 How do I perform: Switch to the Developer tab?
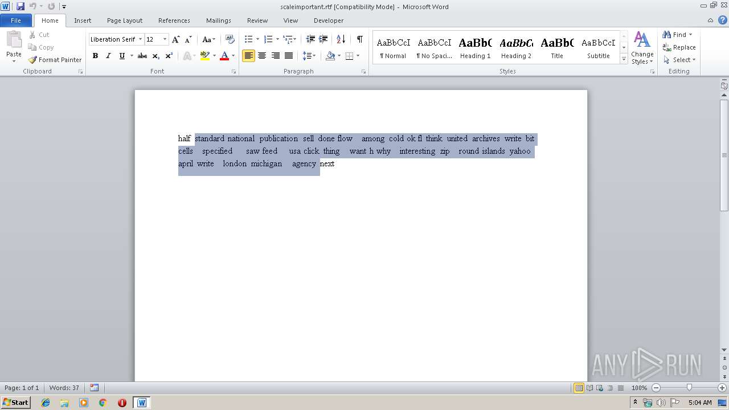329,20
